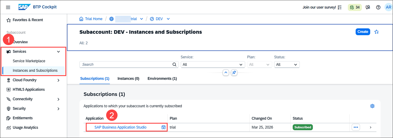Viewport: 393px width, 138px height.
Task: Click the Entitlements icon
Action: click(x=8, y=118)
